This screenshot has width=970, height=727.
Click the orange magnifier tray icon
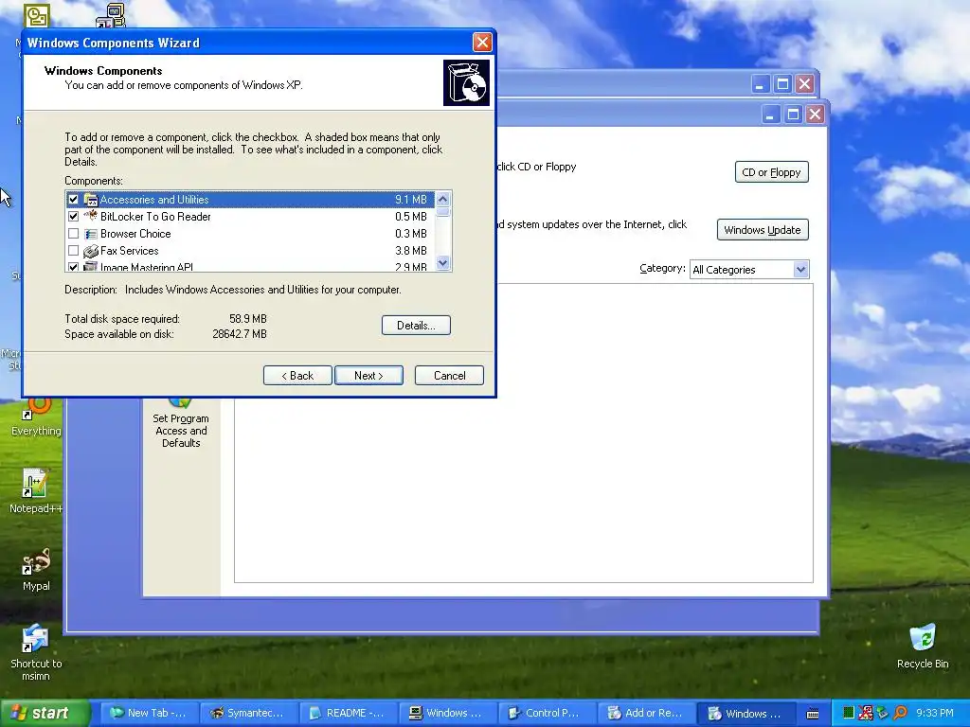(x=900, y=713)
